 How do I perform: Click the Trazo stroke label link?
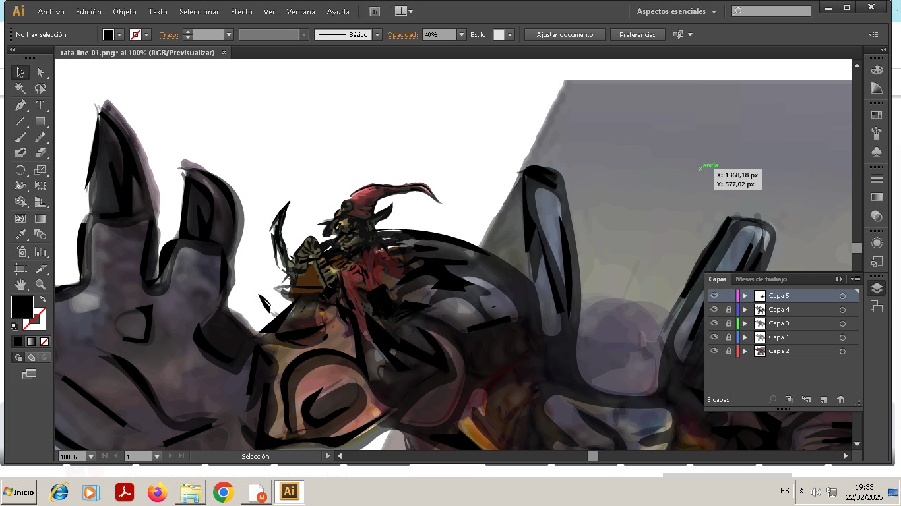click(169, 35)
